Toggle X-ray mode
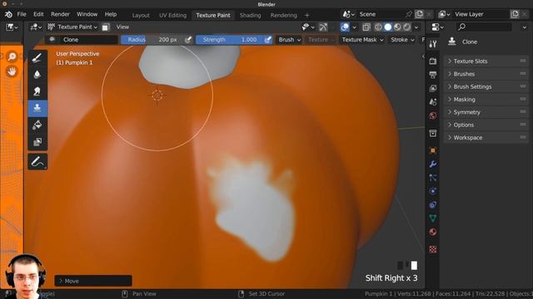This screenshot has width=533, height=299. pyautogui.click(x=366, y=27)
